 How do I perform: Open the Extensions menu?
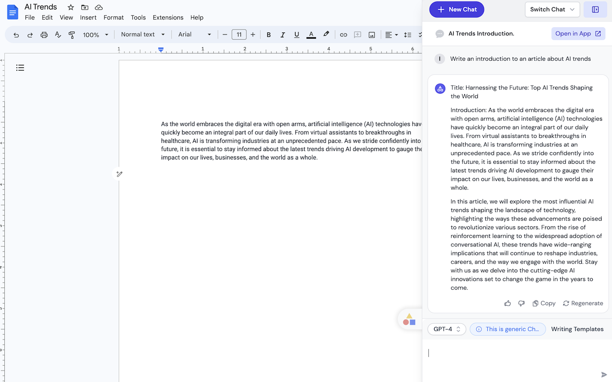[x=168, y=18]
